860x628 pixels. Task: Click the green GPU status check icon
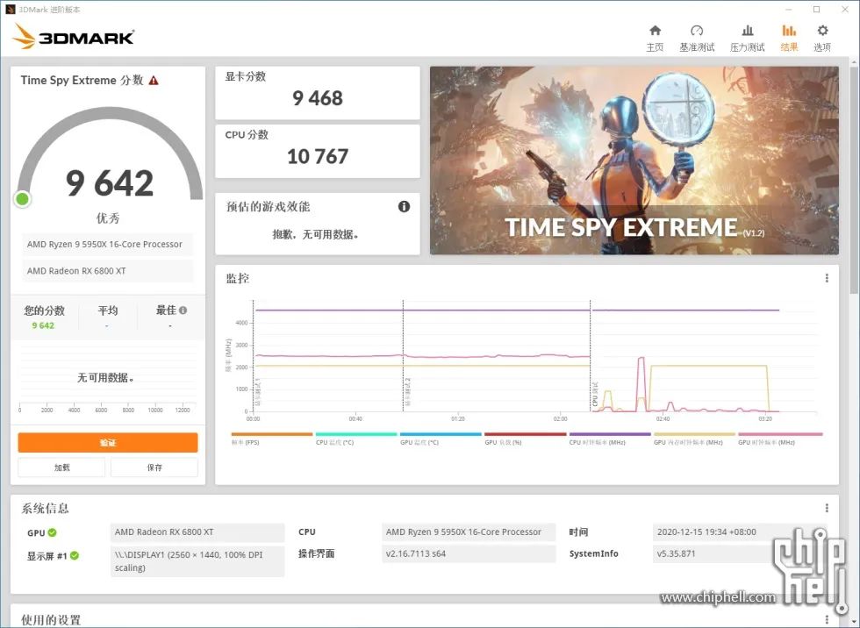52,532
